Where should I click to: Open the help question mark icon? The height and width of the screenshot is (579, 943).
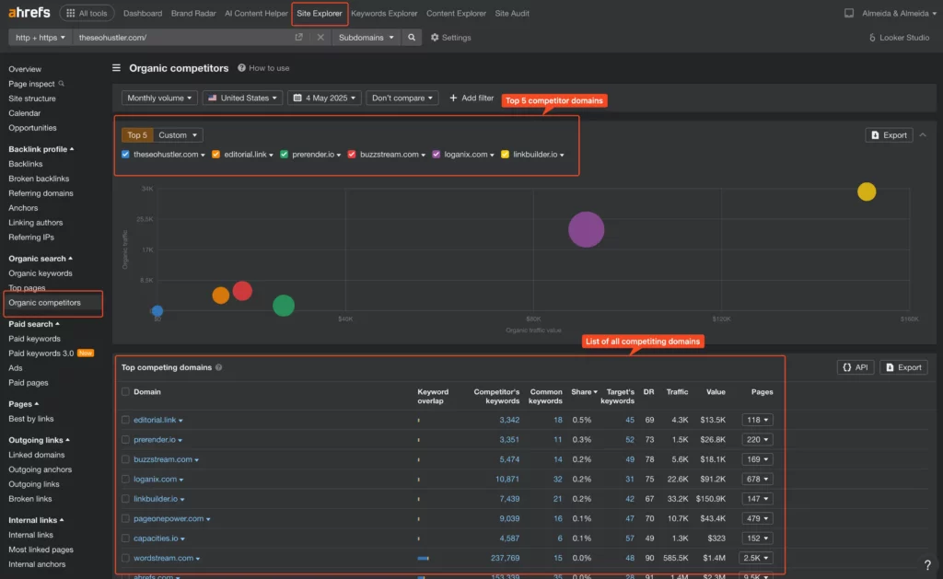927,565
